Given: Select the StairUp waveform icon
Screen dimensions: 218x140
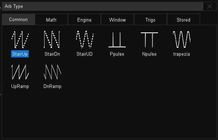Looking at the screenshot, I should tap(20, 39).
